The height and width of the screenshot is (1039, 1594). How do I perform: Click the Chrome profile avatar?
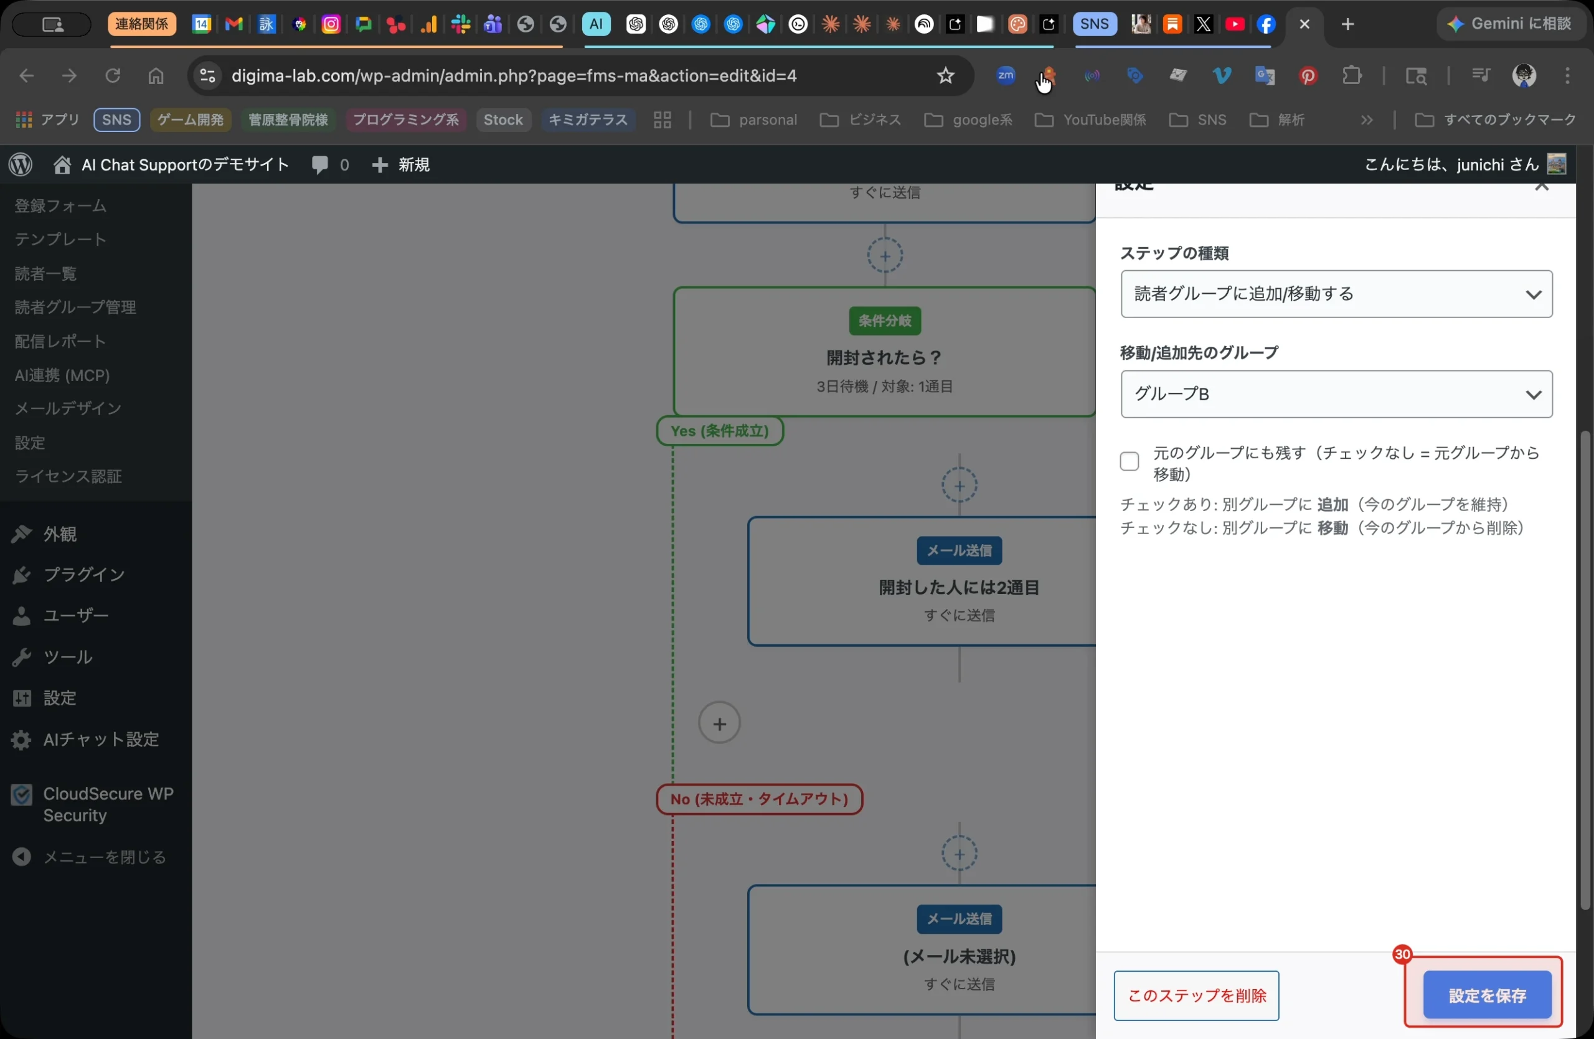coord(1524,76)
